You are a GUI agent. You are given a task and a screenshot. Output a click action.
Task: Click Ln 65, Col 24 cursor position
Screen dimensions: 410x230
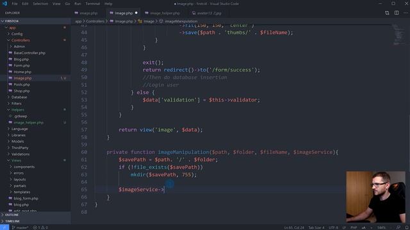[x=294, y=227]
